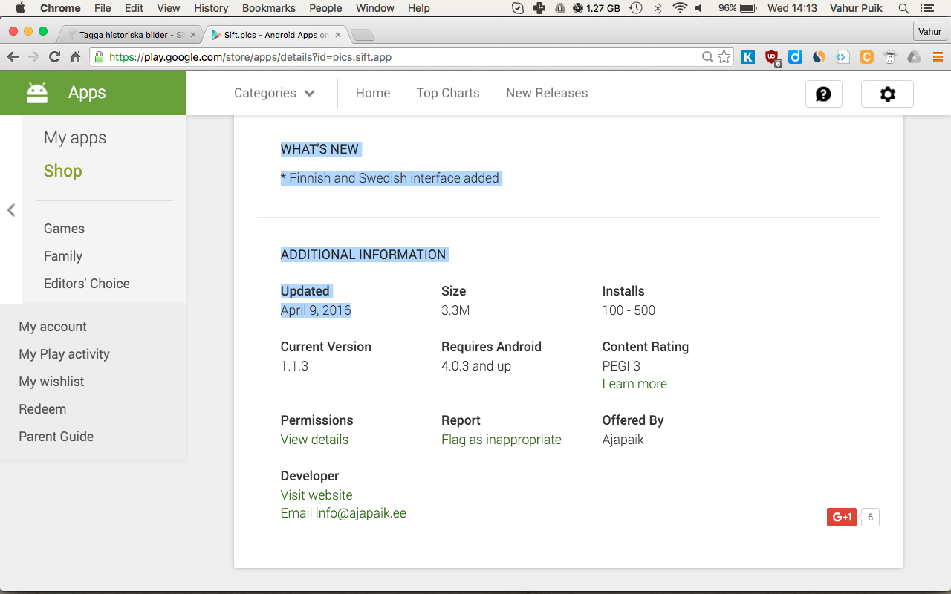The height and width of the screenshot is (594, 951).
Task: Click the Android robot Apps logo
Action: coord(37,92)
